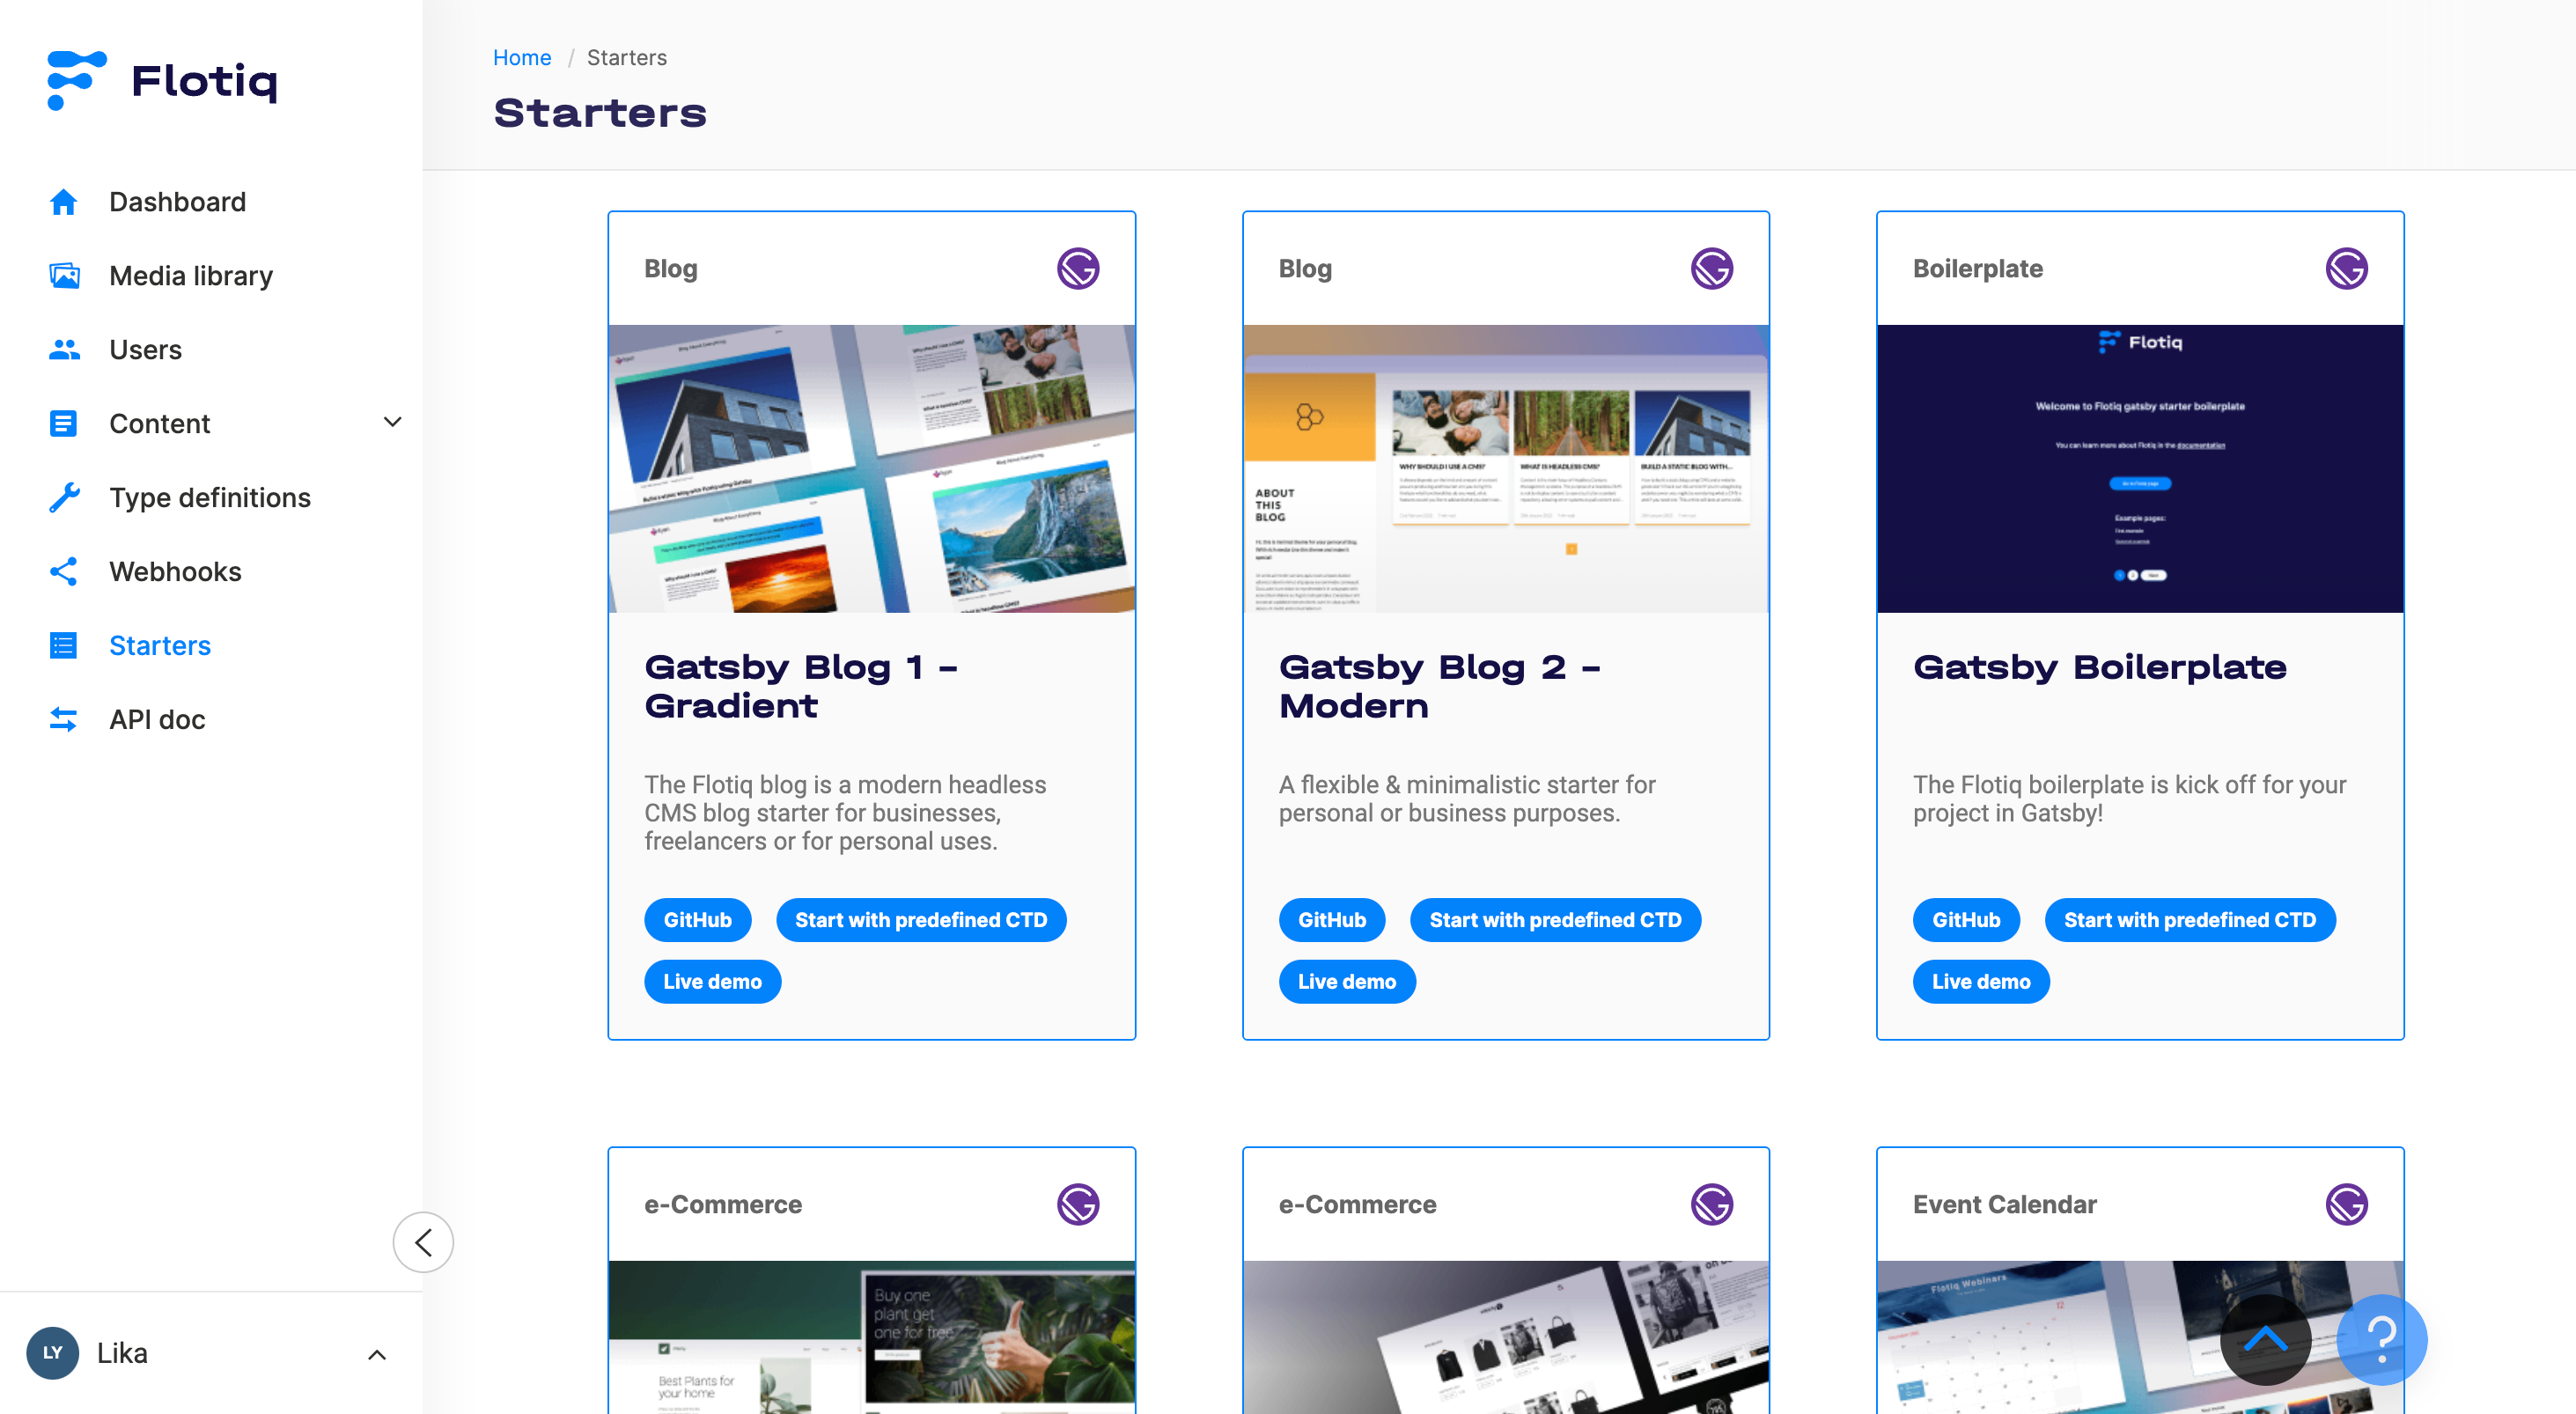
Task: Click Gatsby Blog 2 Modern preview image
Action: tap(1506, 468)
